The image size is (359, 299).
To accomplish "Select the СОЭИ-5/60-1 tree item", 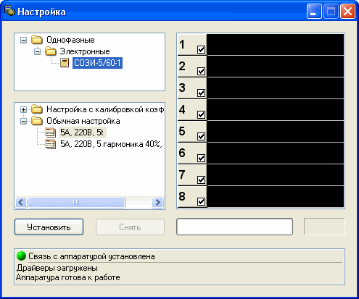I will 97,63.
